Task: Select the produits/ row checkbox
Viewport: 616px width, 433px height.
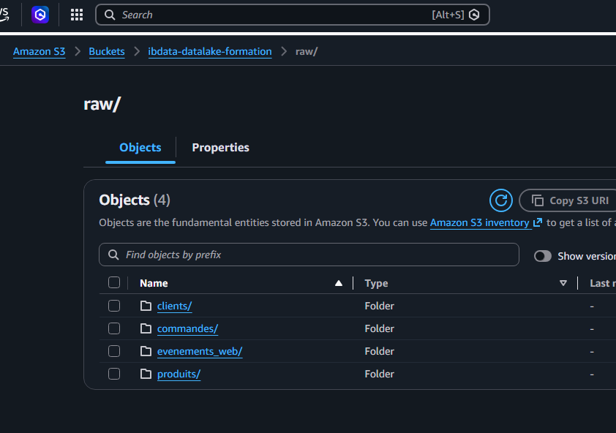Action: click(114, 374)
